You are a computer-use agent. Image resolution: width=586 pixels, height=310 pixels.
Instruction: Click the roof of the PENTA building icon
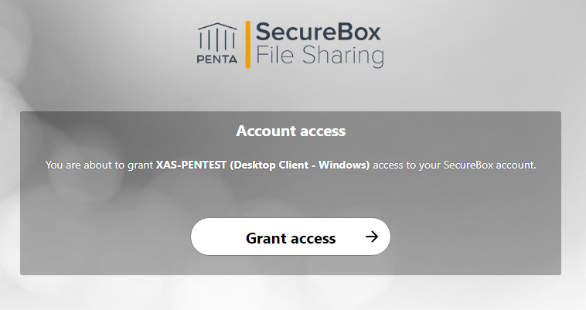(217, 26)
